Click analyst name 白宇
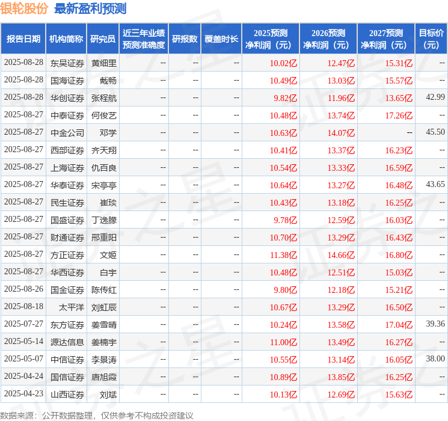The height and width of the screenshot is (421, 448). coord(108,272)
